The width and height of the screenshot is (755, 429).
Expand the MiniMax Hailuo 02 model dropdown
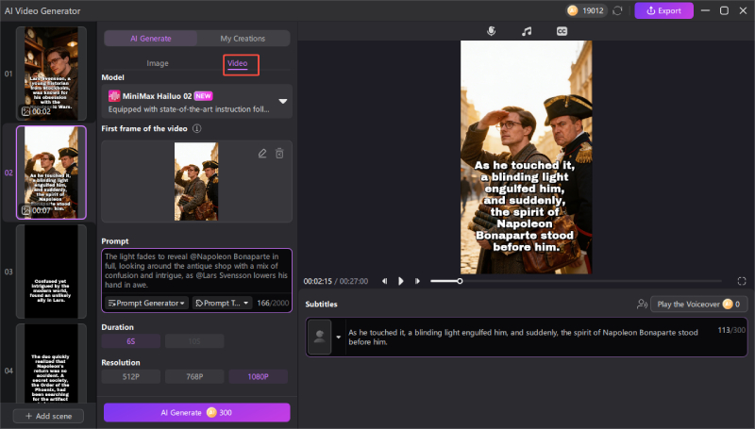tap(282, 101)
